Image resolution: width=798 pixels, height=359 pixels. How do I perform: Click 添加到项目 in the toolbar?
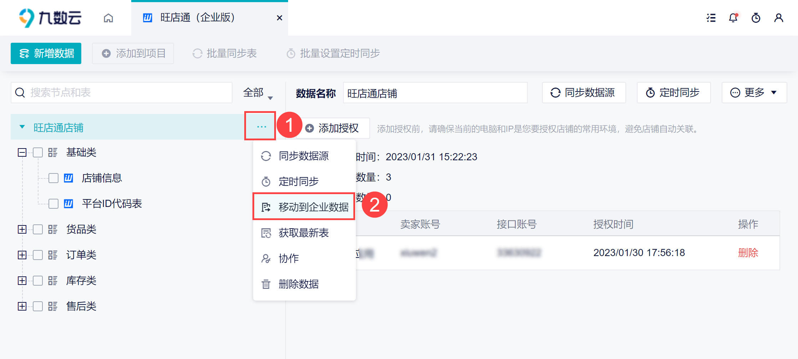(x=133, y=53)
